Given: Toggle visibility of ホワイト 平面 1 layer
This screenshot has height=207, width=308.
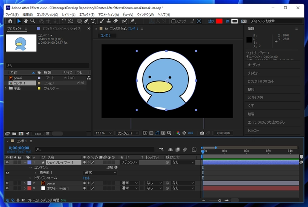Looking at the screenshot, I should click(x=7, y=188).
